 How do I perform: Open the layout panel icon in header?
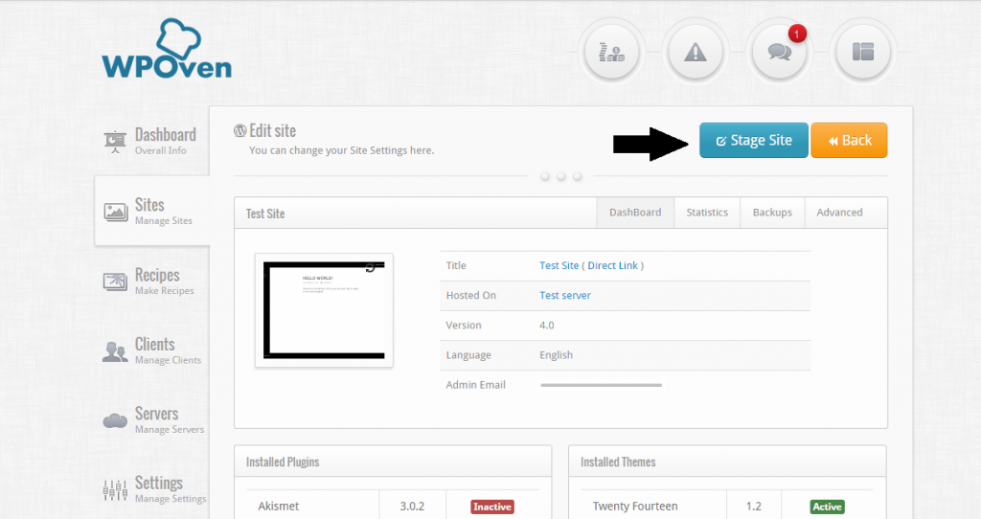(x=863, y=52)
